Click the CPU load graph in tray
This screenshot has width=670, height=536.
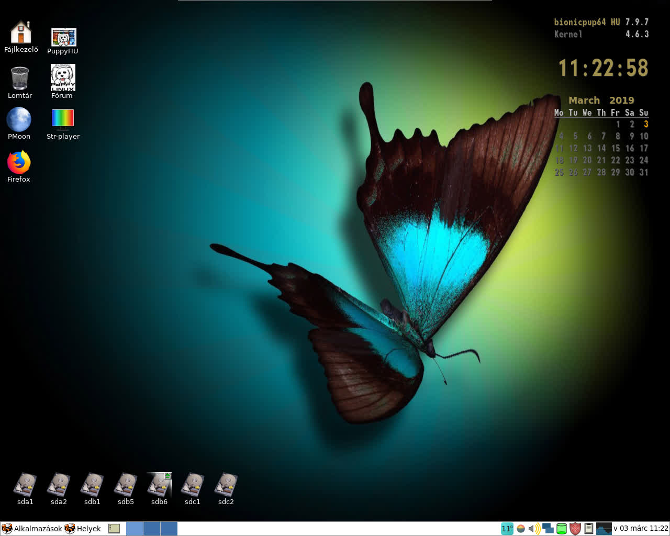click(604, 529)
